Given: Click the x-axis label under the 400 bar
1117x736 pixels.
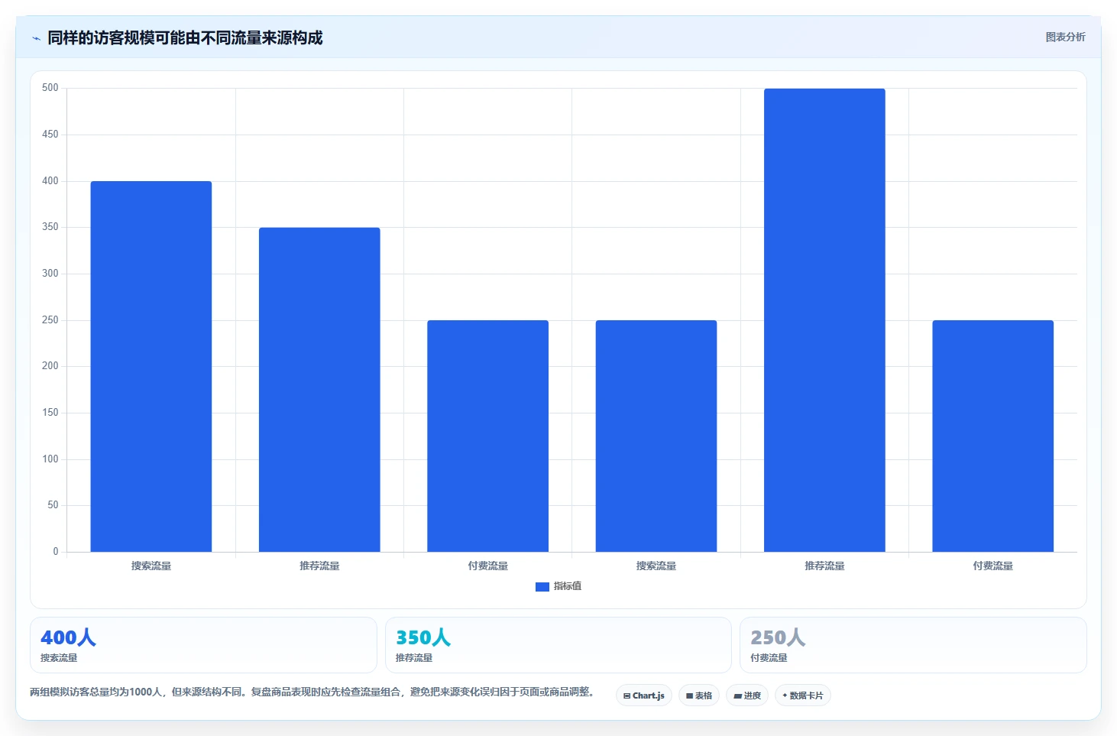Looking at the screenshot, I should (x=151, y=566).
